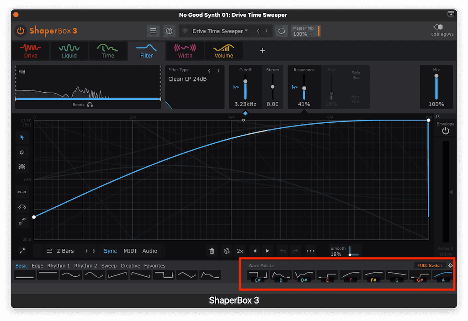
Task: Click the 2x wave duplicate button
Action: [239, 251]
